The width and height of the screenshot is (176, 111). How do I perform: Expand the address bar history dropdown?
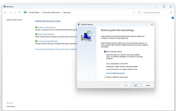[x=134, y=12]
